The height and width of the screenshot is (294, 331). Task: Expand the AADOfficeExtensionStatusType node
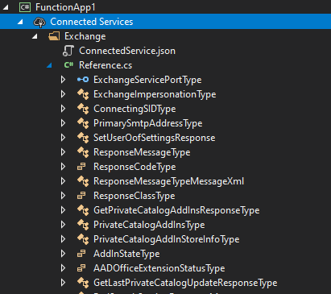pos(63,268)
